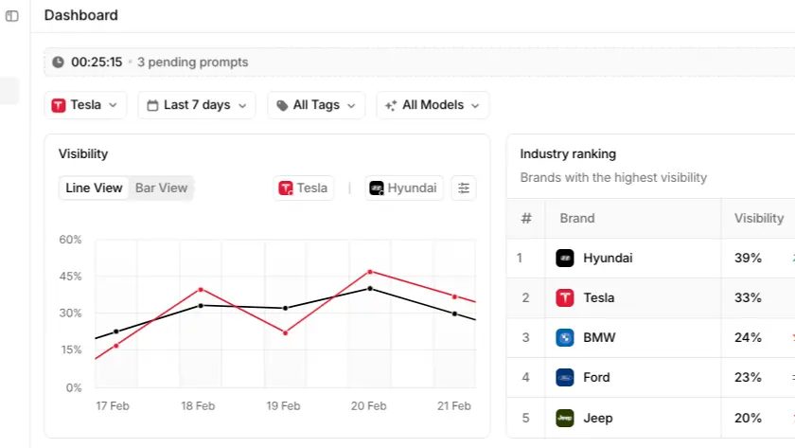Click the Jeep logo in ranking
This screenshot has height=448, width=795.
click(564, 418)
